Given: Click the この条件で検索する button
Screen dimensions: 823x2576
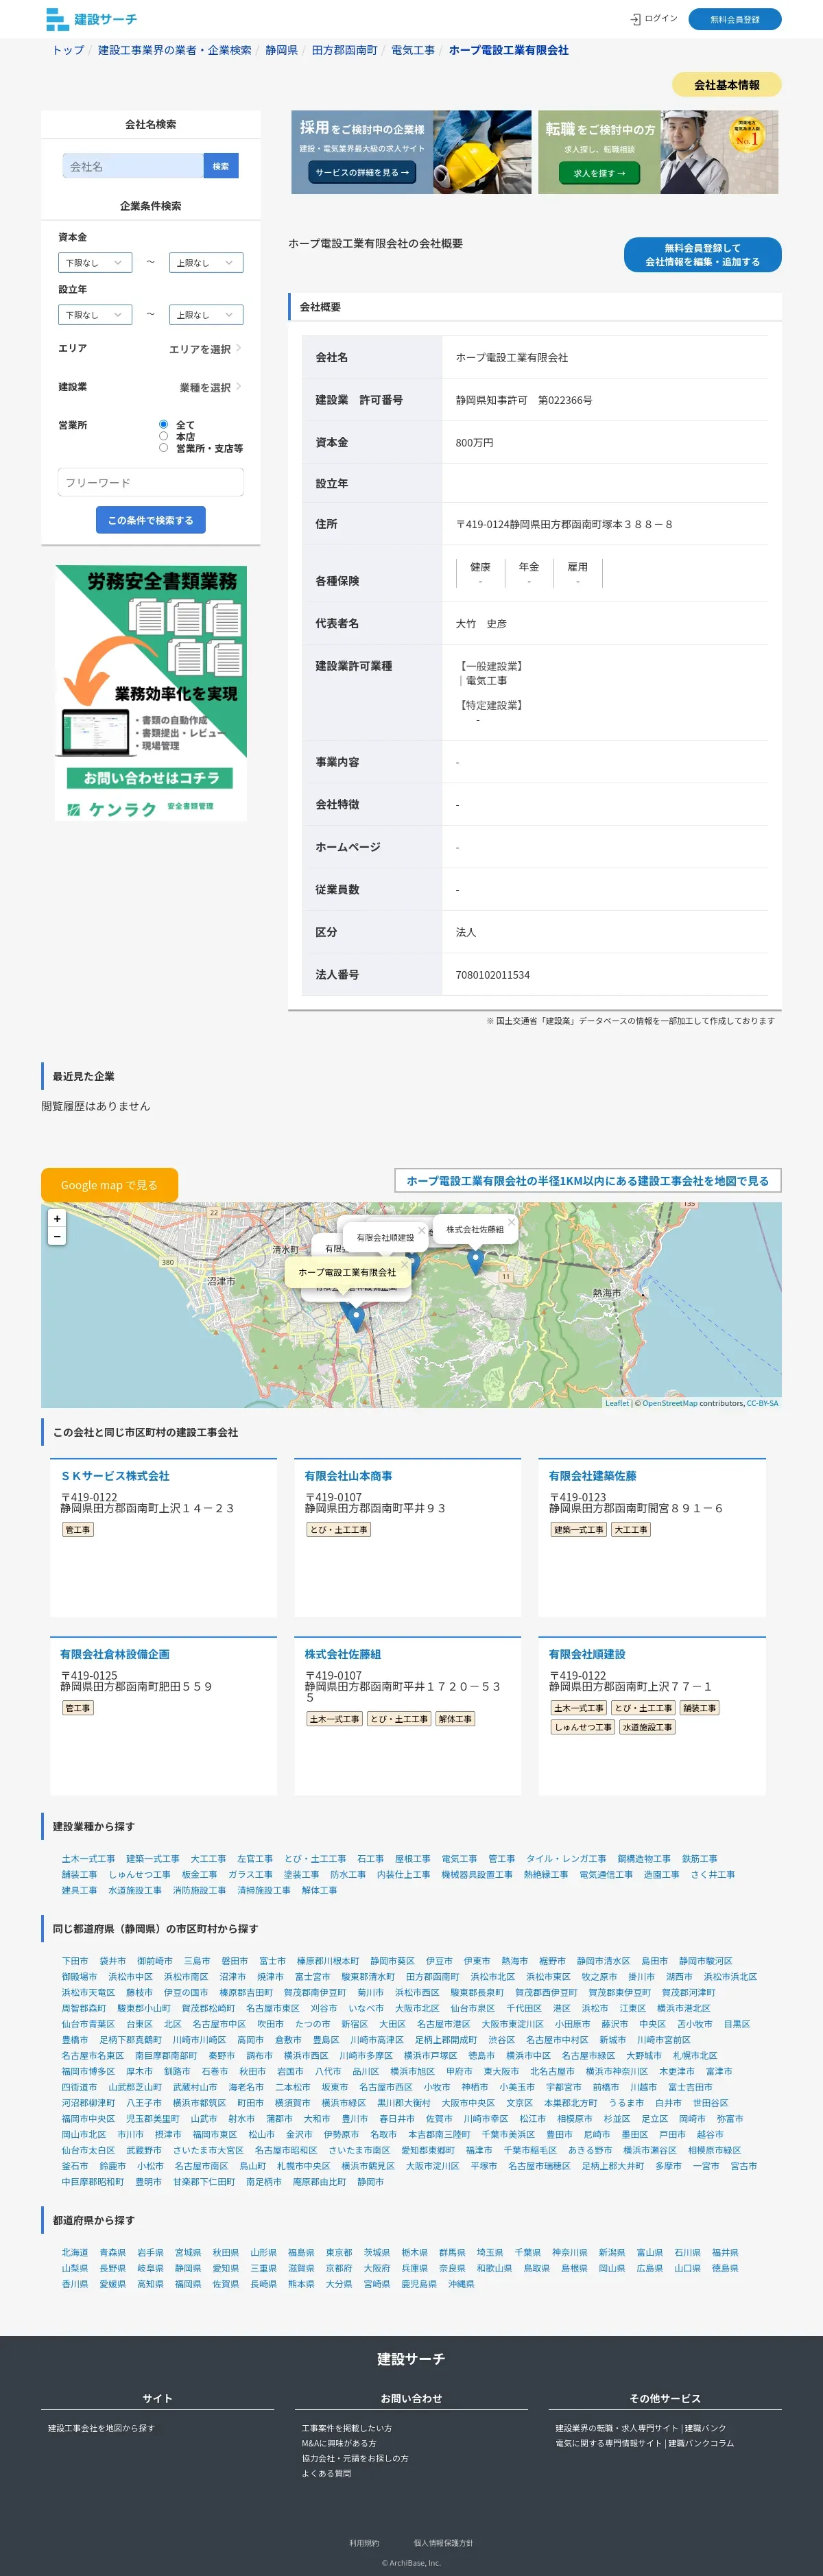Looking at the screenshot, I should (151, 520).
